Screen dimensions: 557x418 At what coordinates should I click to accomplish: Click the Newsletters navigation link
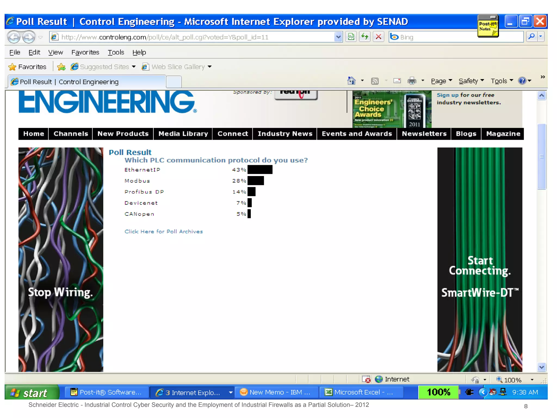point(424,134)
